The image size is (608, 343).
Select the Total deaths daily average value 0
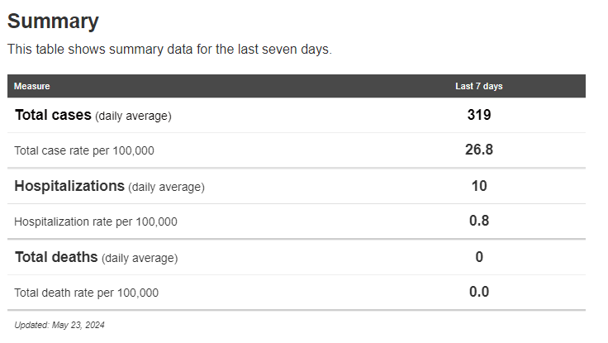tap(479, 257)
